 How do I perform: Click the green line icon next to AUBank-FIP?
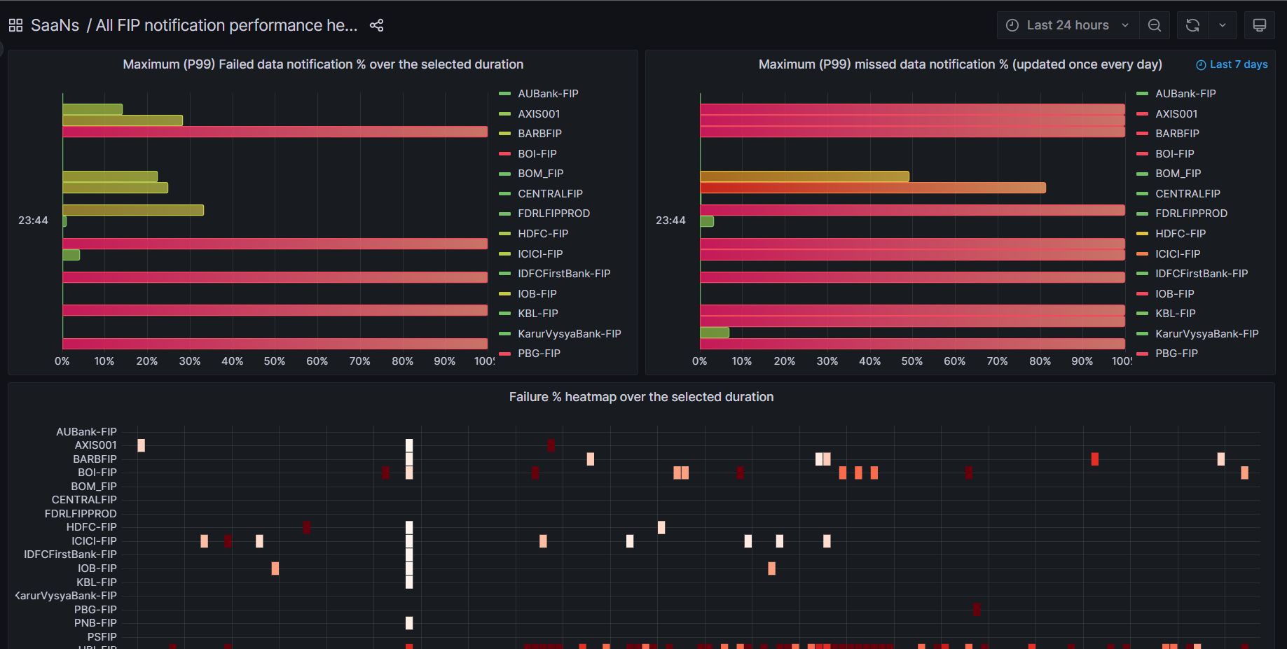(504, 93)
